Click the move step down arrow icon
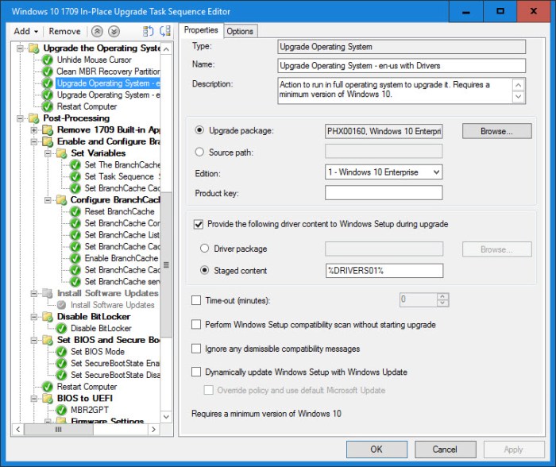Screen dimensions: 556x467 pyautogui.click(x=114, y=31)
